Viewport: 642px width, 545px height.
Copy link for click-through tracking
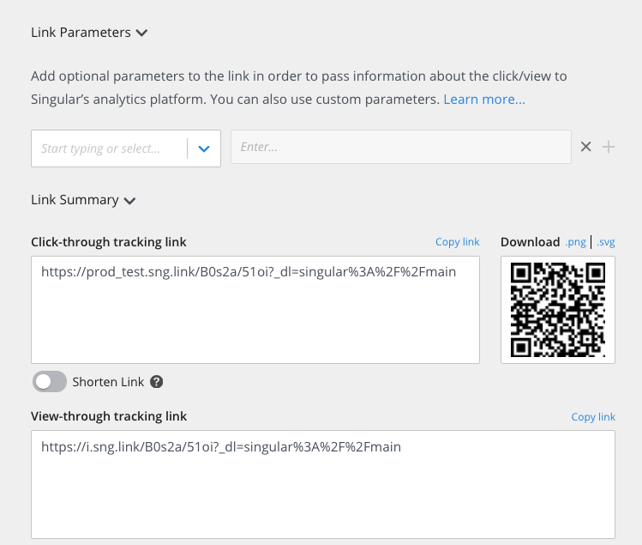[458, 242]
